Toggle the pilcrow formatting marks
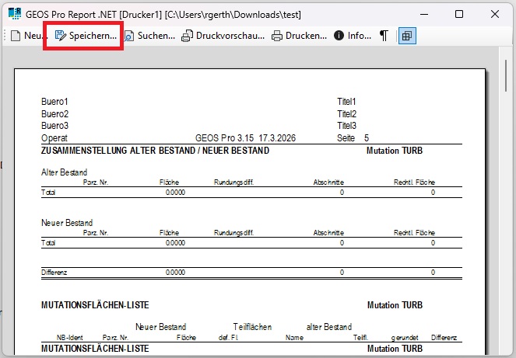The width and height of the screenshot is (516, 358). 384,36
